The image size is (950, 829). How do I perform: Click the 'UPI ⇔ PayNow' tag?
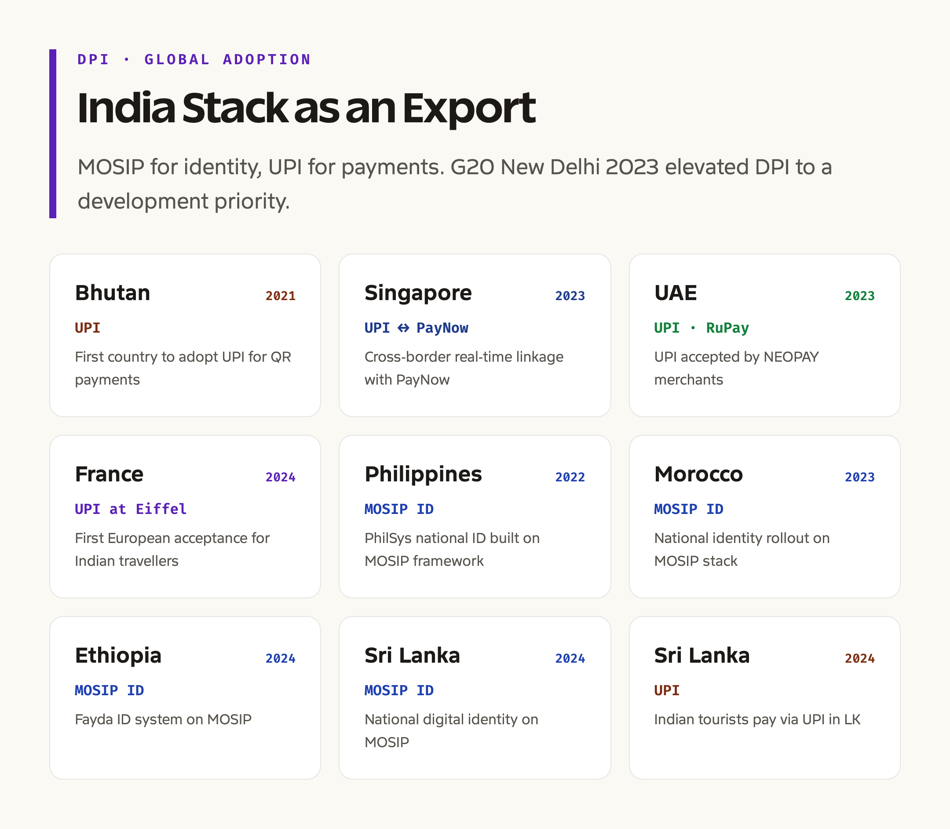tap(416, 328)
